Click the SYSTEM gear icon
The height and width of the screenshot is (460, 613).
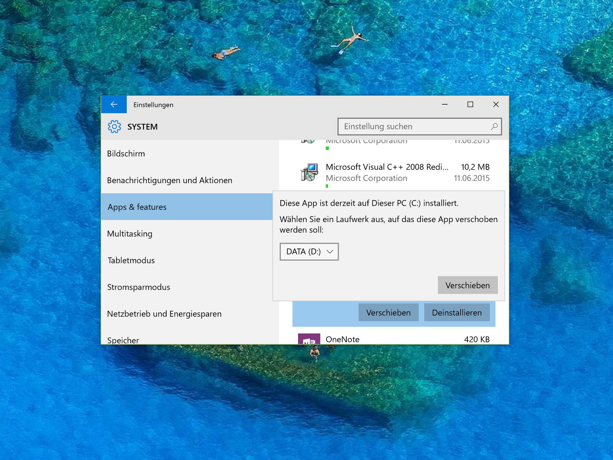(114, 127)
